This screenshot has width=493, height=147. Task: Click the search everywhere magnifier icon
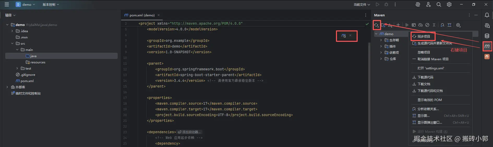439,4
